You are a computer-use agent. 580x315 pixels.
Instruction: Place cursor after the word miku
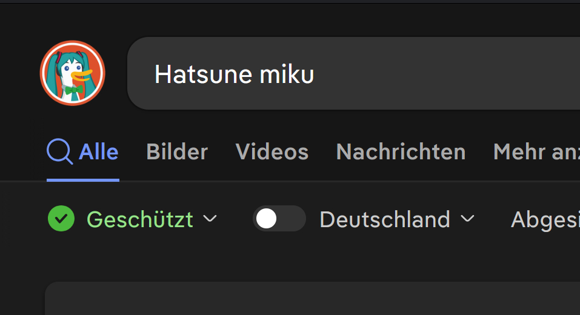pos(315,75)
